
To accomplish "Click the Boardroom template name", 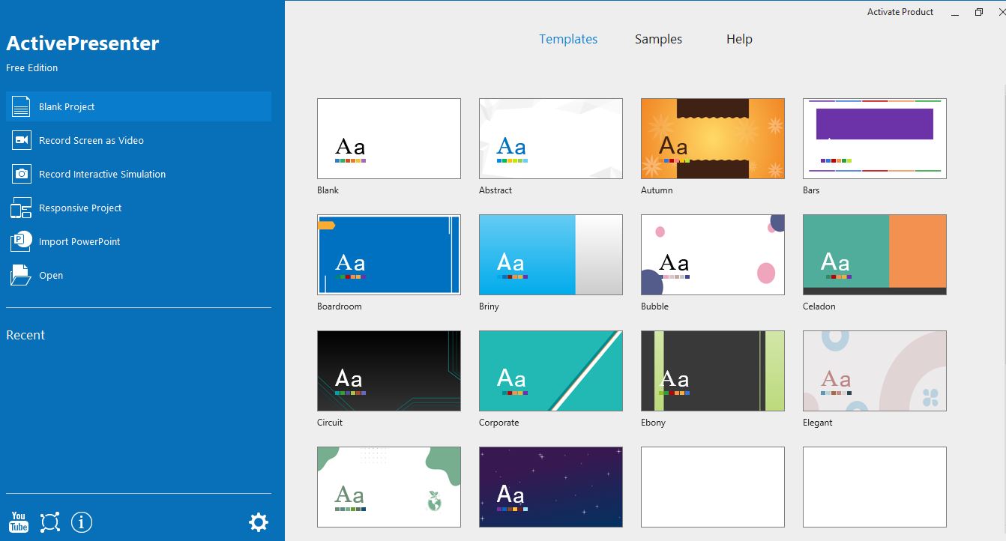I will [340, 306].
